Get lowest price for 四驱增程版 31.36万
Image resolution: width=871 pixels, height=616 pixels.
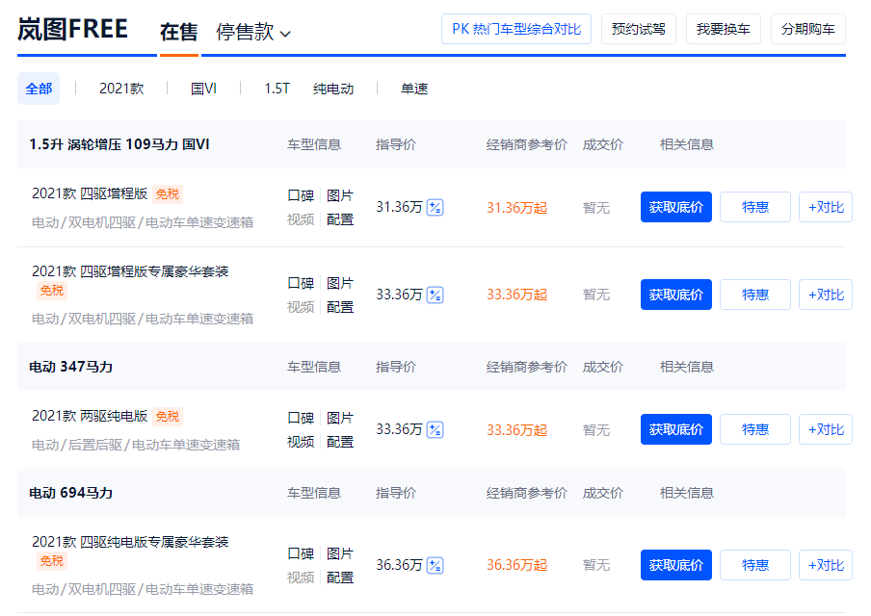click(x=676, y=207)
